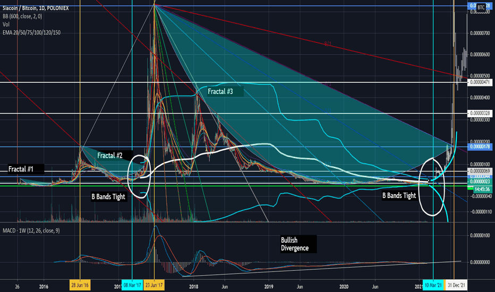Click the Fractal #2 text annotation
Viewport: 495px width, 292px height.
(109, 156)
